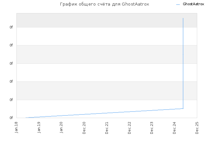Screen dimensions: 210x157
Task: Select the Dec.24 x-axis label
Action: click(x=174, y=128)
